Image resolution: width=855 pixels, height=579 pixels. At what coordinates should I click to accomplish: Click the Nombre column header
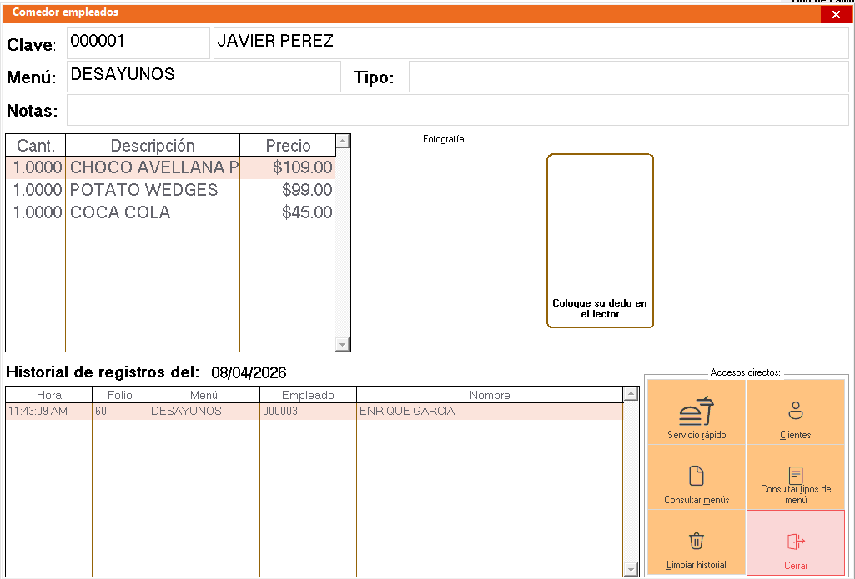490,395
